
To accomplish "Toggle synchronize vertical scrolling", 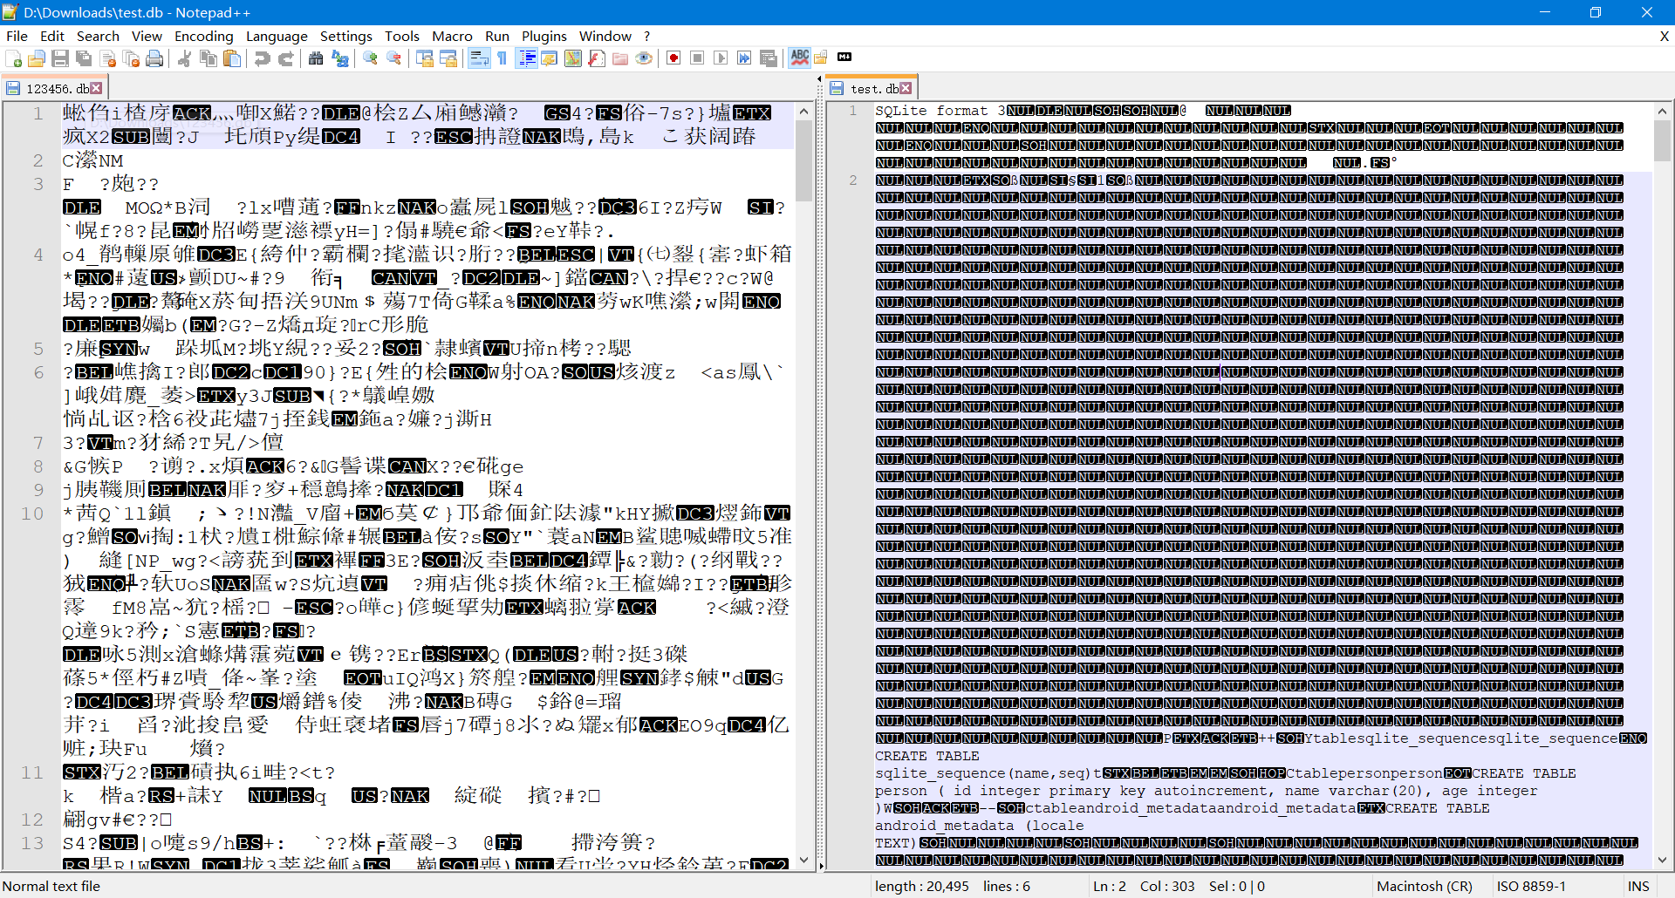I will coord(424,58).
